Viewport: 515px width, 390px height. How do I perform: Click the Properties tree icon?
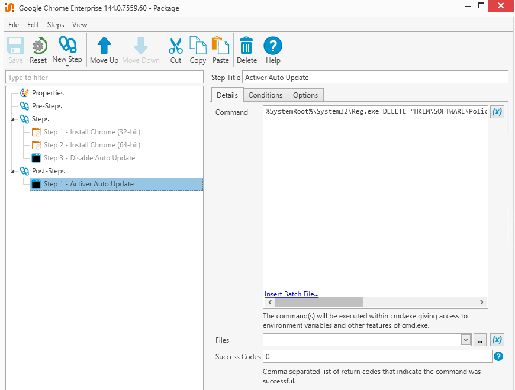(x=24, y=93)
